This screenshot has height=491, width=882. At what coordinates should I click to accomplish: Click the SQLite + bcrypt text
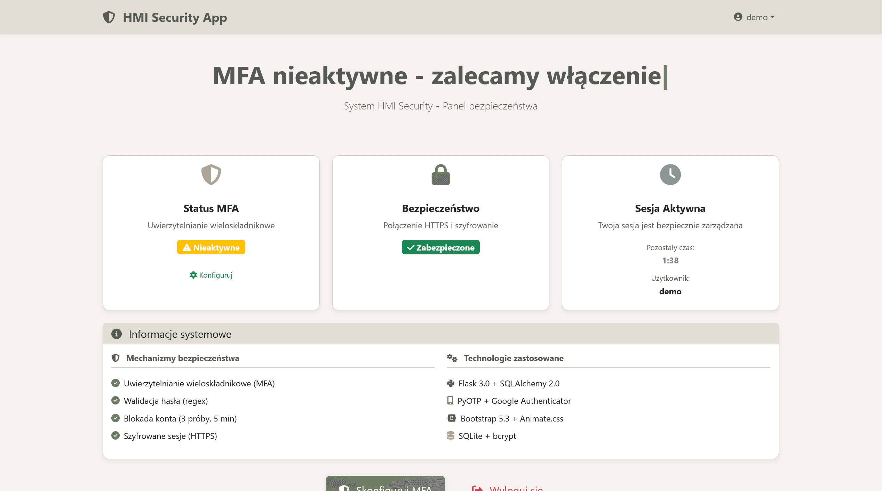(x=487, y=436)
